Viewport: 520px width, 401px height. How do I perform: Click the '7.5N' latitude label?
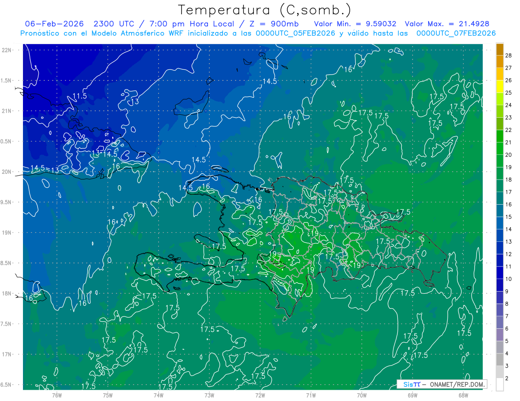6,324
